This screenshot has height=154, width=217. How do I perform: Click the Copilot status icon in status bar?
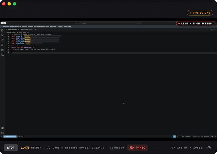pyautogui.click(x=212, y=137)
